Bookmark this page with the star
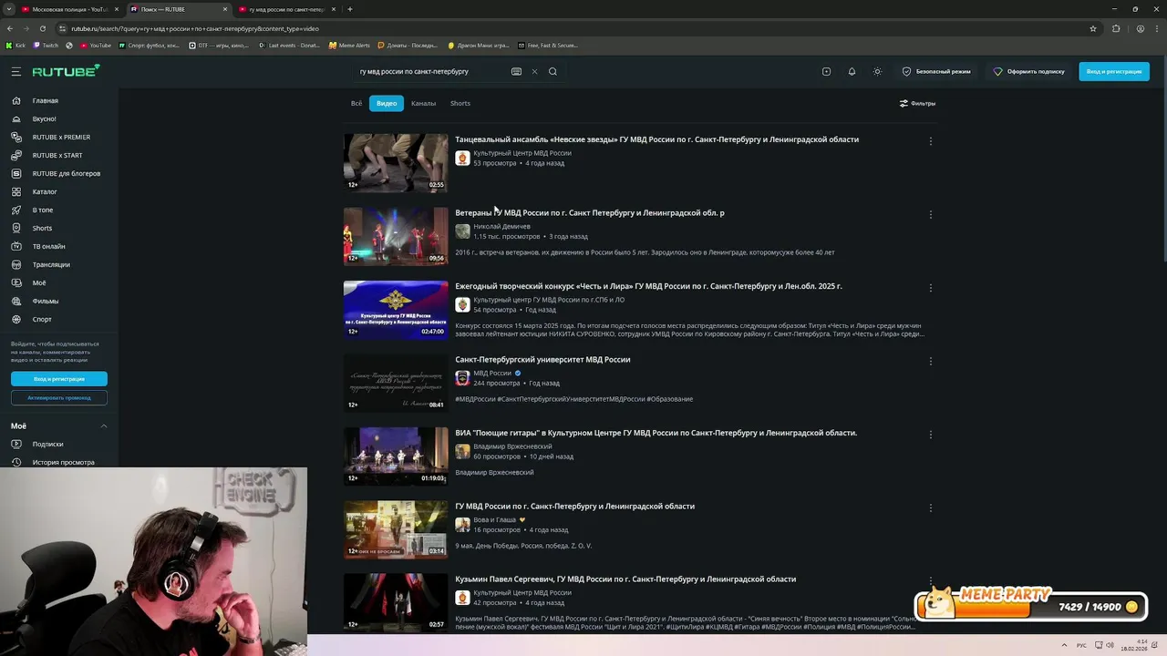Viewport: 1167px width, 656px height. point(1093,28)
